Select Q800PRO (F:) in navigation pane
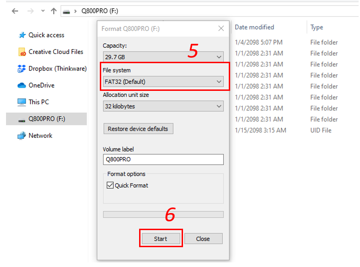Viewport: 360px width, 267px height. pos(46,119)
